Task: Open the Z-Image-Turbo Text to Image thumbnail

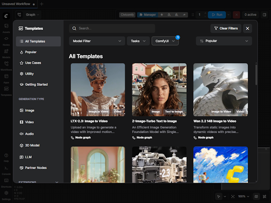Action: (159, 90)
